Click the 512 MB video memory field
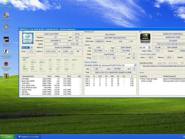 (x=158, y=48)
